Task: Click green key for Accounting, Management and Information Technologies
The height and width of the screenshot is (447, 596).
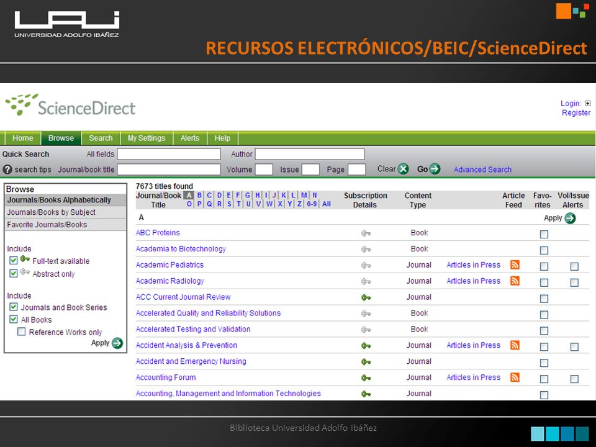Action: [366, 394]
